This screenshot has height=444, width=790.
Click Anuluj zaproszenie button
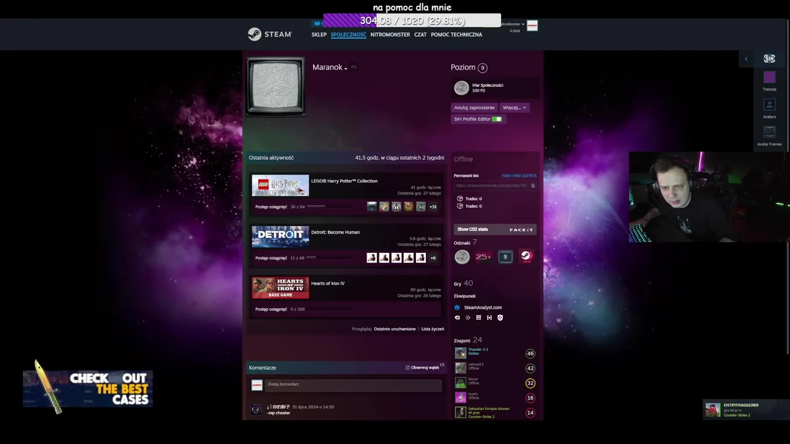pos(474,107)
